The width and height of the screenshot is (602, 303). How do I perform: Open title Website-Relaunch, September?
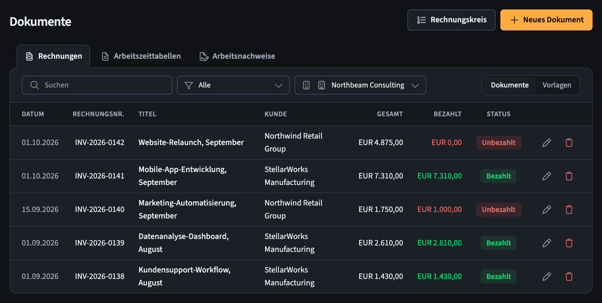(x=191, y=142)
